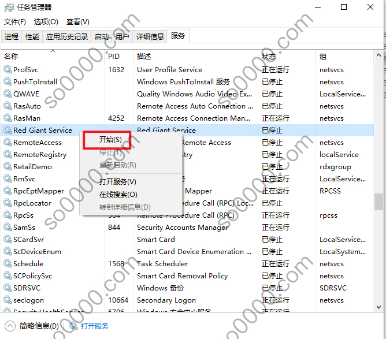Click the gear icon beside SamSs

8,227
